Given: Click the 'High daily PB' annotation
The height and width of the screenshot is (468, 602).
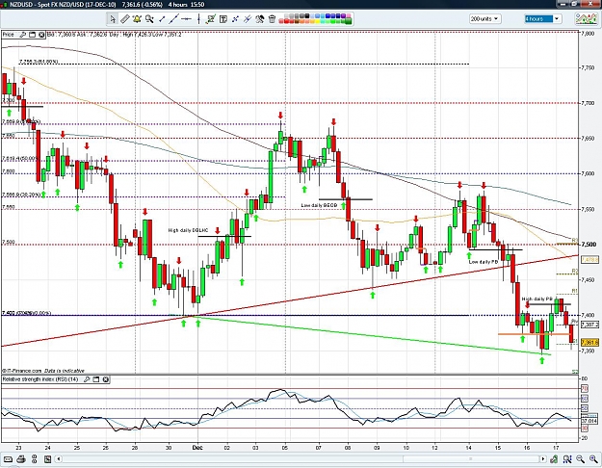Looking at the screenshot, I should pos(537,299).
